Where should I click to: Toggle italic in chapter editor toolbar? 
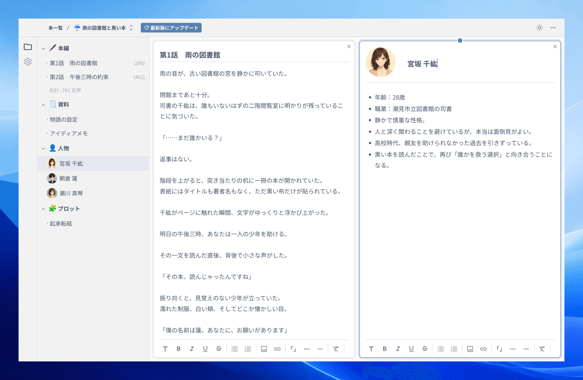tap(192, 349)
